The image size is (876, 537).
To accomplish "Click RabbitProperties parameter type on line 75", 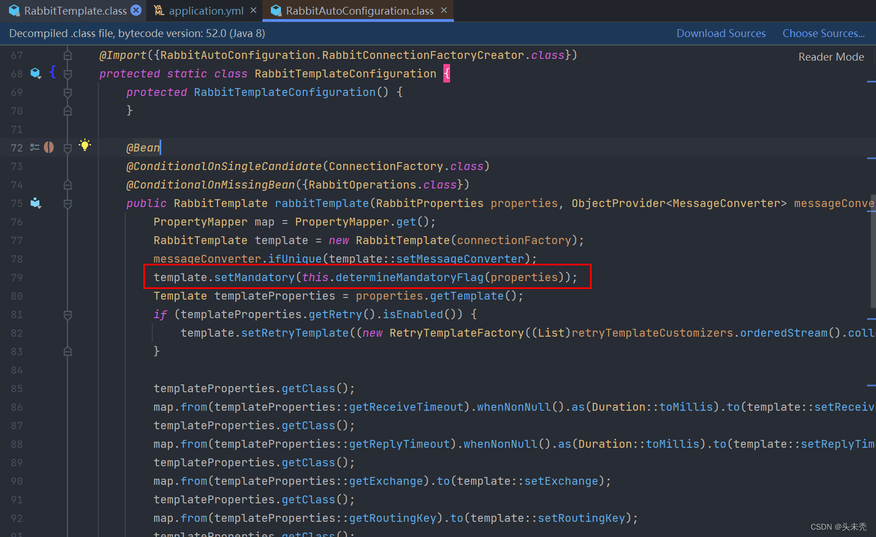I will tap(430, 203).
